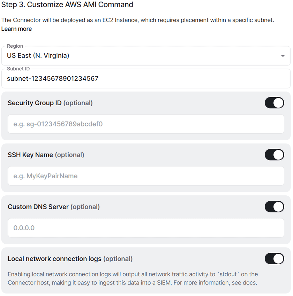
Task: Click the 0.0.0.0 DNS server field
Action: 146,227
